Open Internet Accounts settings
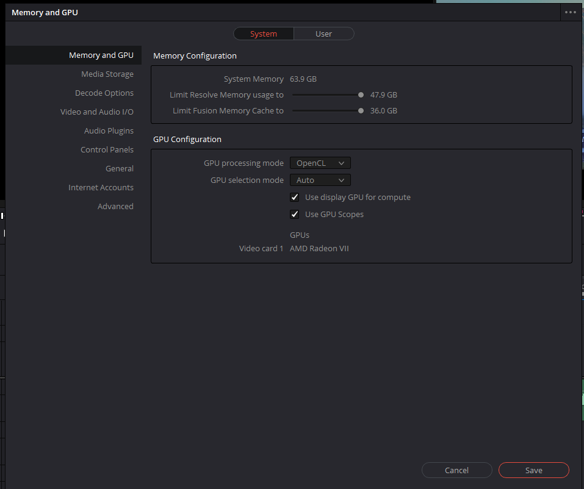 (x=101, y=188)
